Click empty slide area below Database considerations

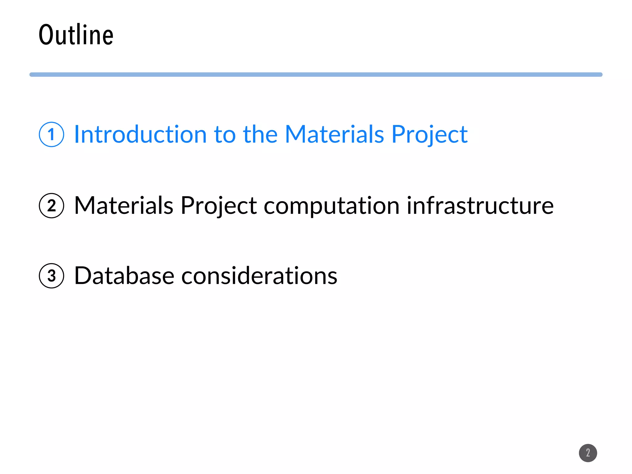click(x=309, y=370)
